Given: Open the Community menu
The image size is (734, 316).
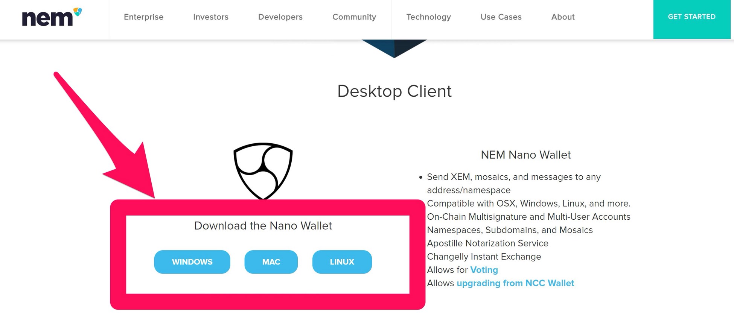Looking at the screenshot, I should 354,17.
